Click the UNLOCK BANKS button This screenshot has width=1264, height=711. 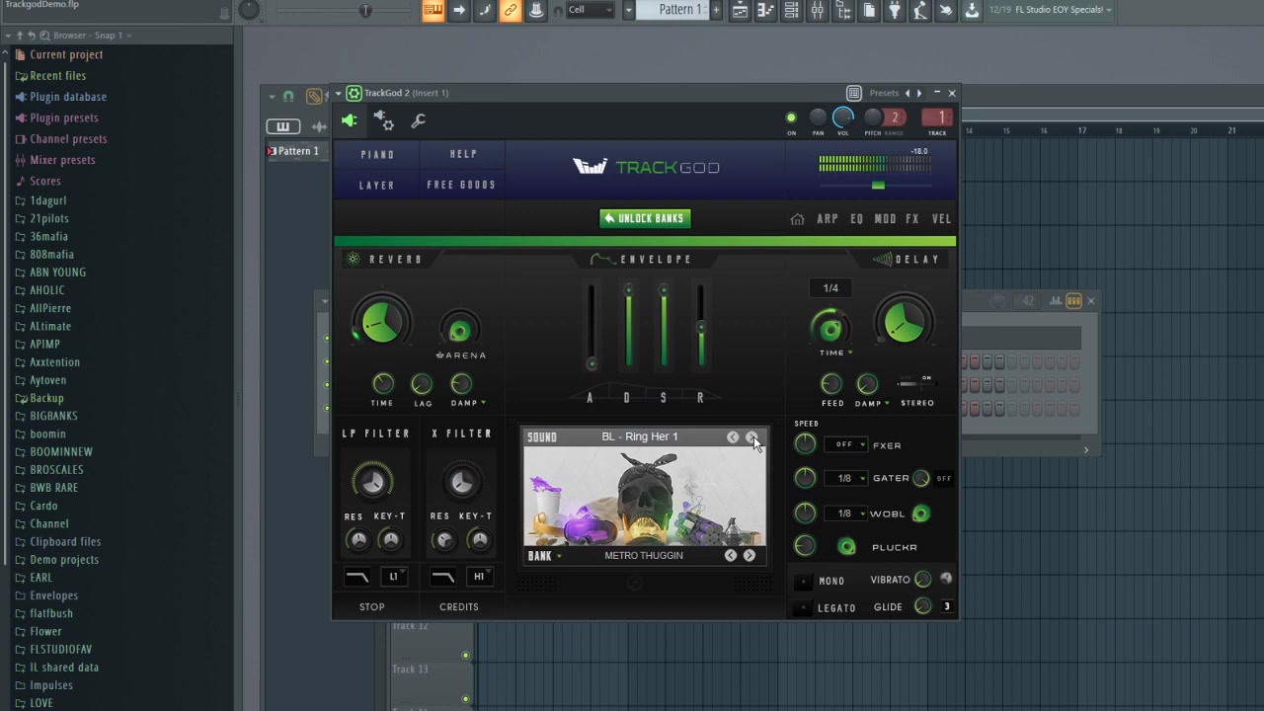click(645, 218)
